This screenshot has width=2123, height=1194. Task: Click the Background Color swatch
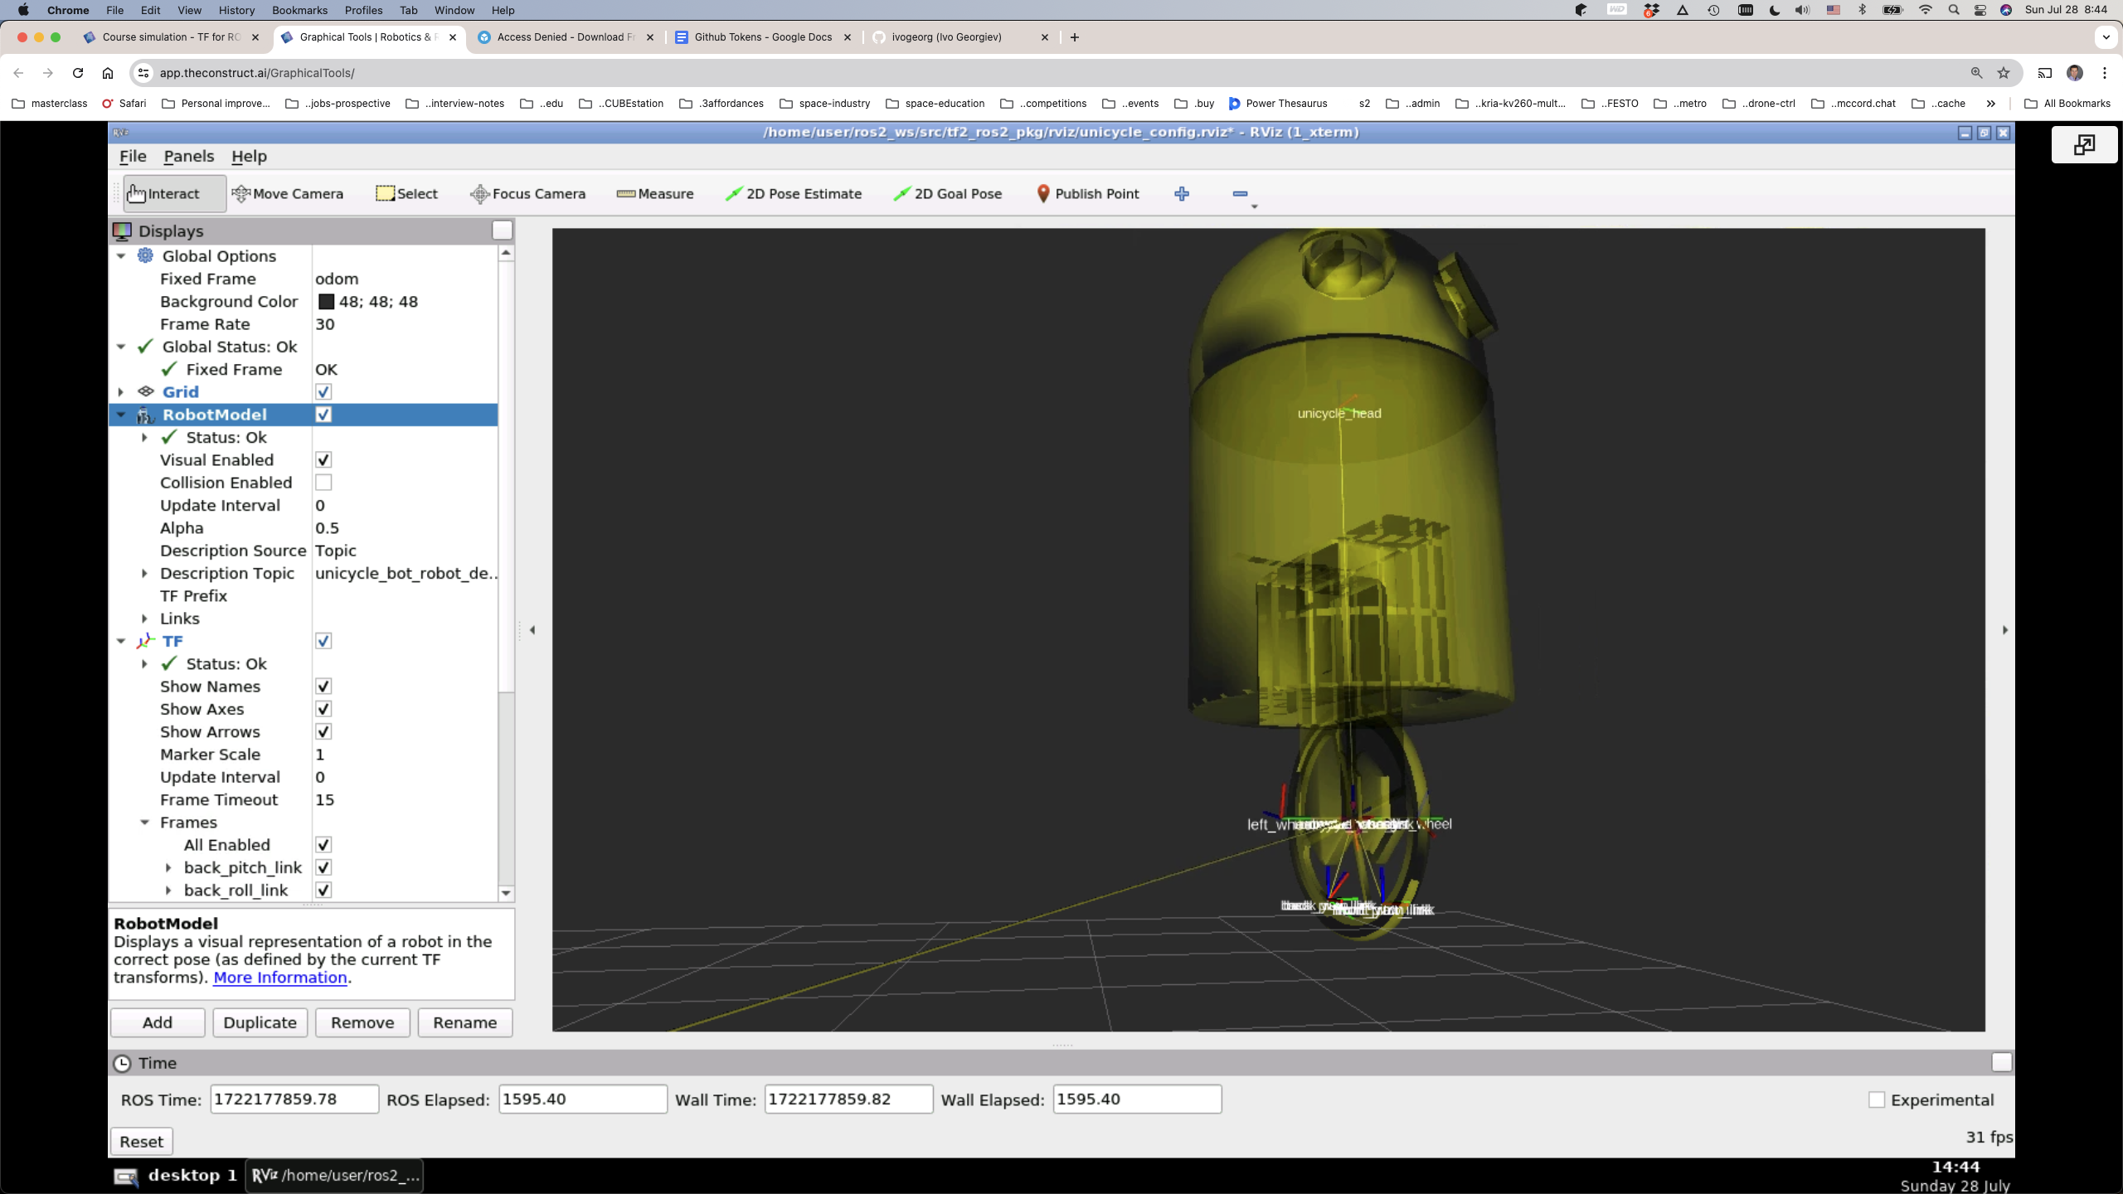click(x=326, y=302)
